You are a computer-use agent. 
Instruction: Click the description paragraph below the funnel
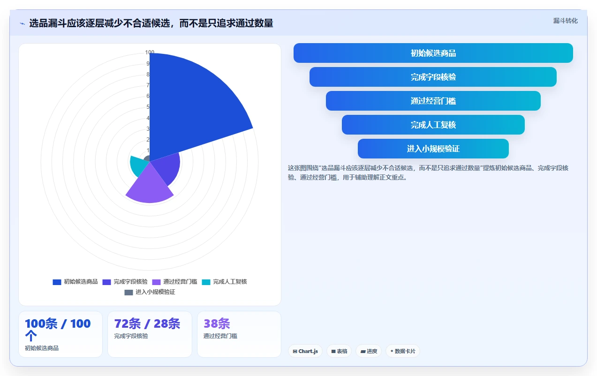(x=428, y=173)
